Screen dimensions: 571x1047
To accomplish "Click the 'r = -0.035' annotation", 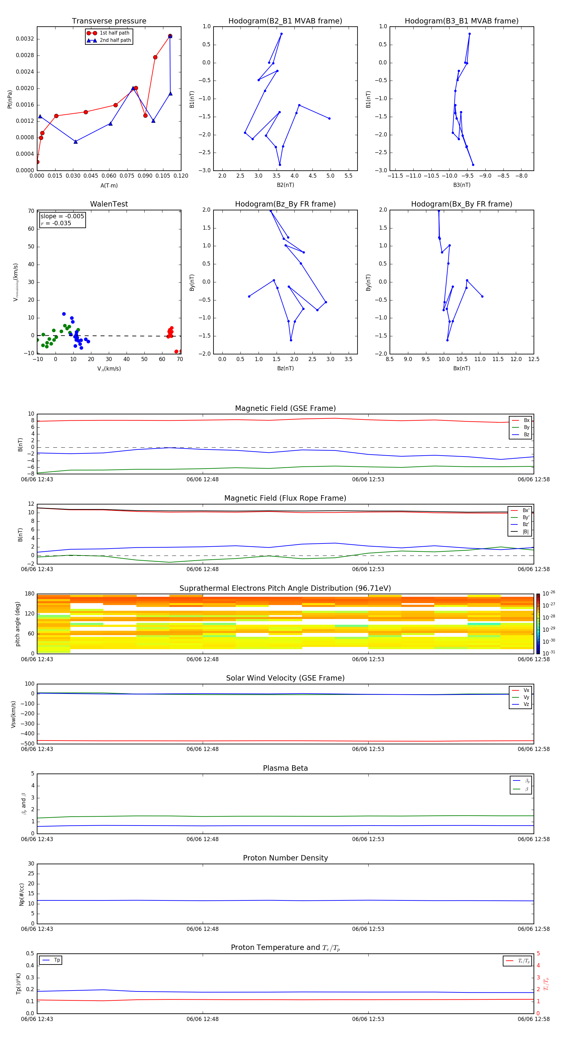I will click(x=56, y=223).
